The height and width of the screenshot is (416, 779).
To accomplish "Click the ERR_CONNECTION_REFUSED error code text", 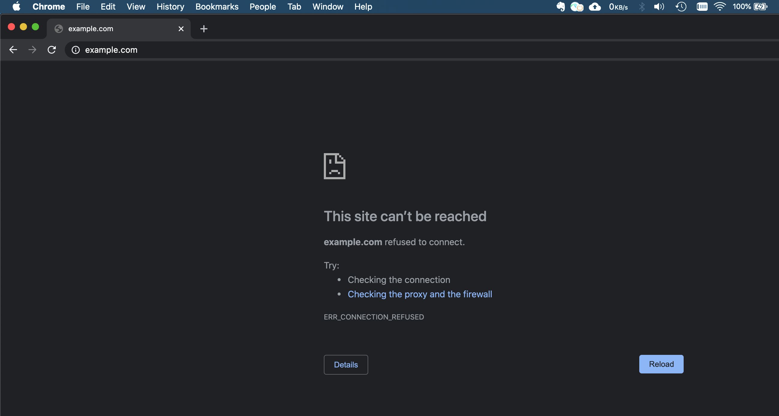I will (374, 317).
